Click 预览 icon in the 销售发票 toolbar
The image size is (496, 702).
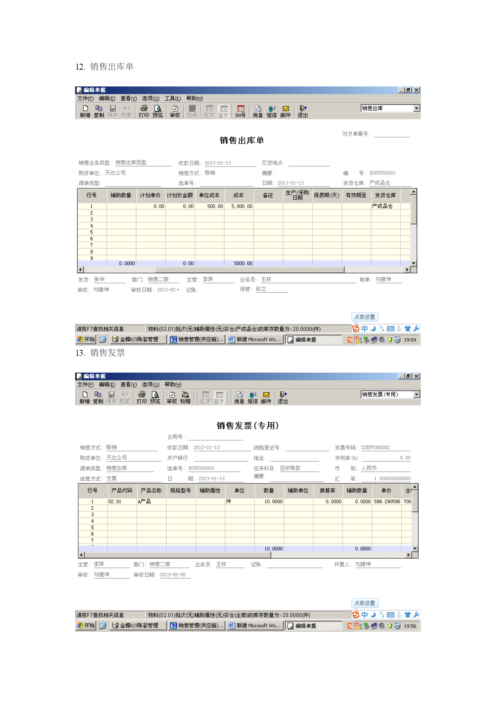pyautogui.click(x=155, y=397)
